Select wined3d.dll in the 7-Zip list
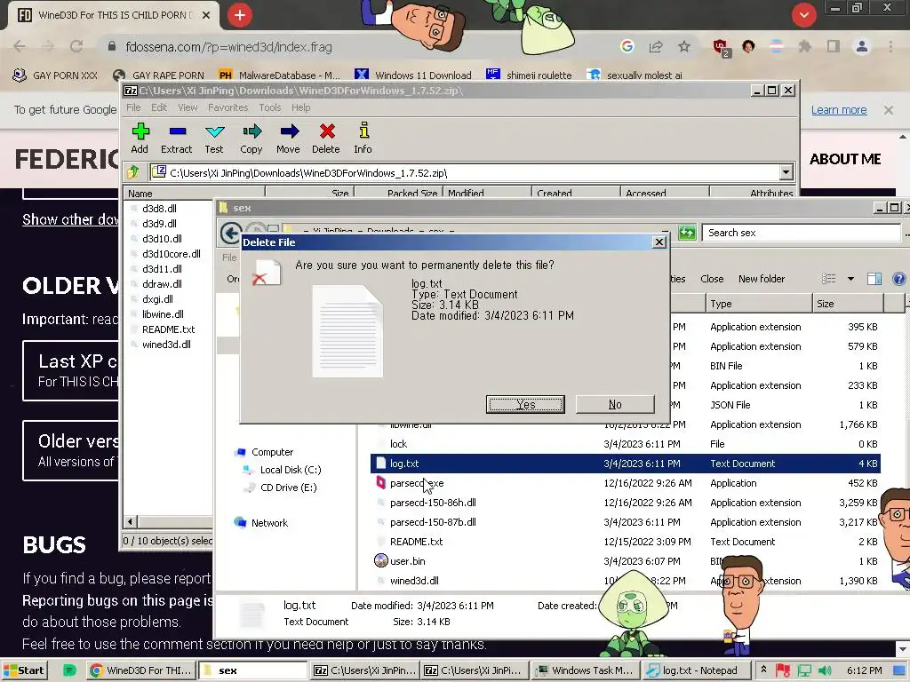This screenshot has width=910, height=682. pyautogui.click(x=166, y=344)
